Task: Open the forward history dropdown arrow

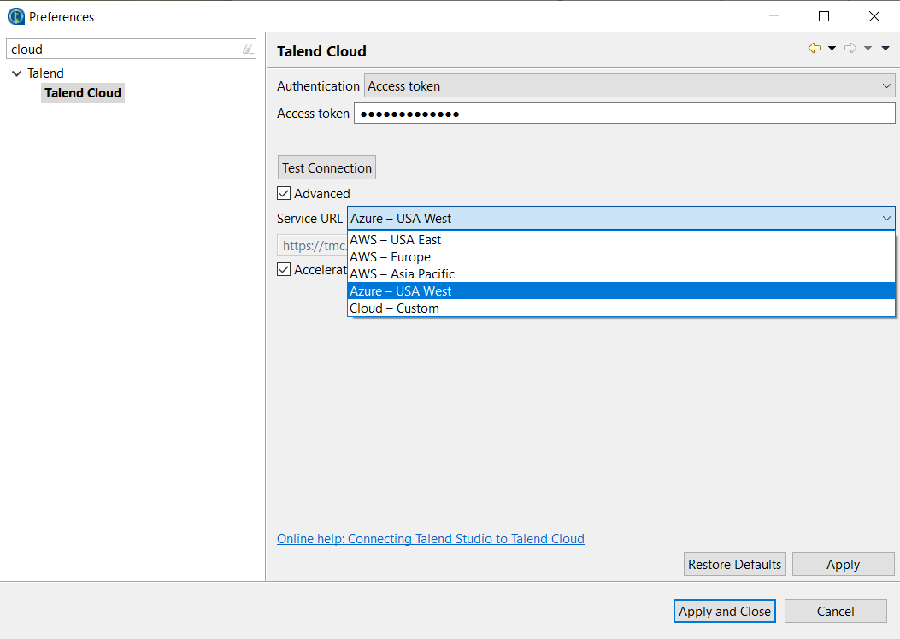Action: coord(868,49)
